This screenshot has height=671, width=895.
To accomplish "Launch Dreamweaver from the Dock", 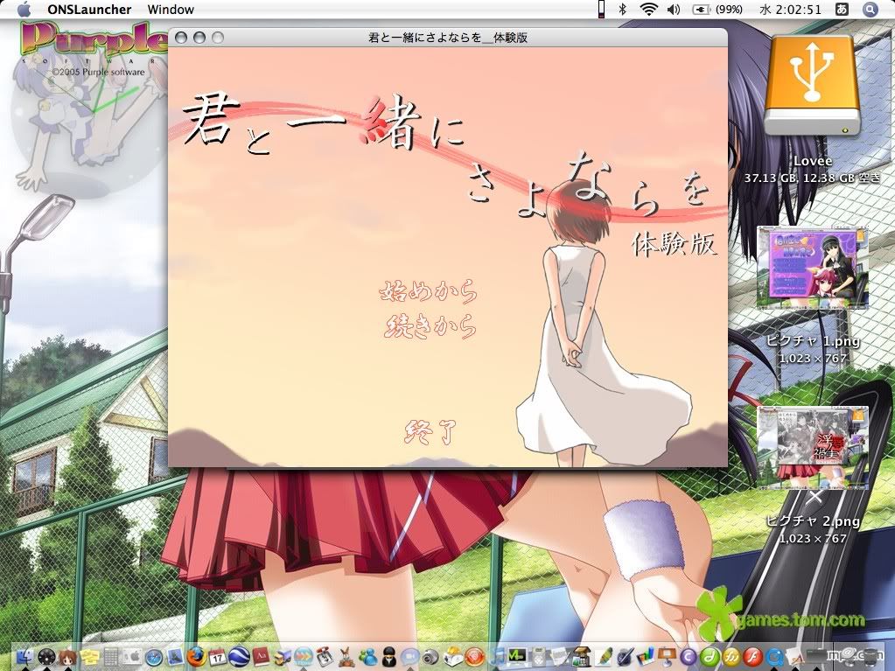I will (x=710, y=657).
